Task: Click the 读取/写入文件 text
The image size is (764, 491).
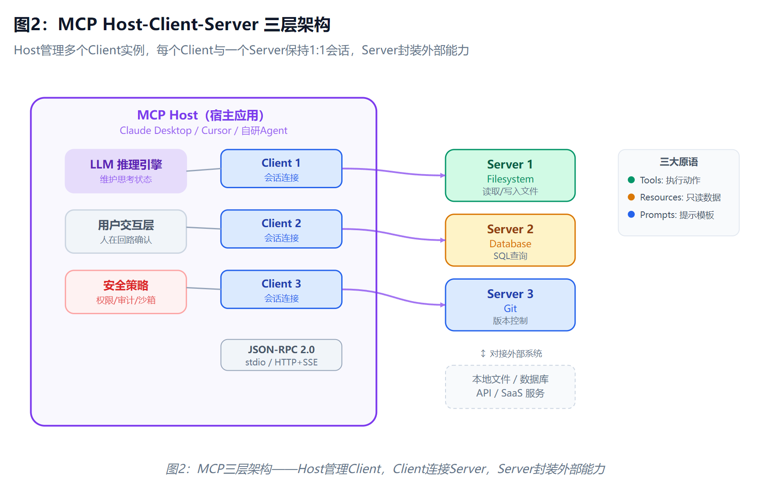Action: pos(510,191)
